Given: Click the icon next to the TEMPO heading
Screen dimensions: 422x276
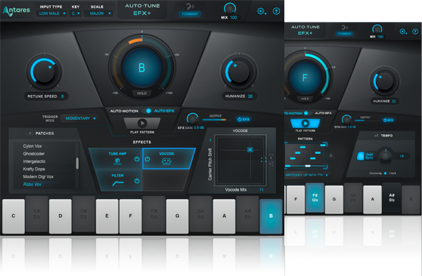Looking at the screenshot, I should [x=377, y=136].
